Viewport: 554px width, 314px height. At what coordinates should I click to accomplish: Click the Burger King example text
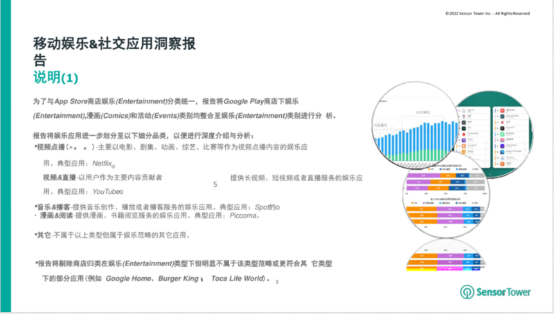point(179,278)
